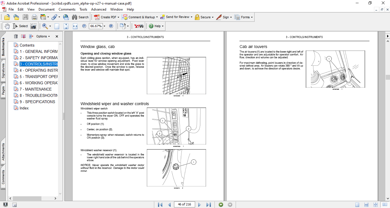
Task: Go to the last page
Action: point(209,205)
